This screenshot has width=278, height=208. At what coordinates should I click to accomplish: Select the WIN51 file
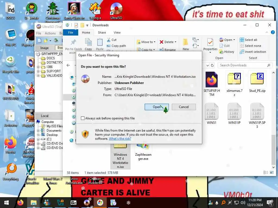click(211, 113)
